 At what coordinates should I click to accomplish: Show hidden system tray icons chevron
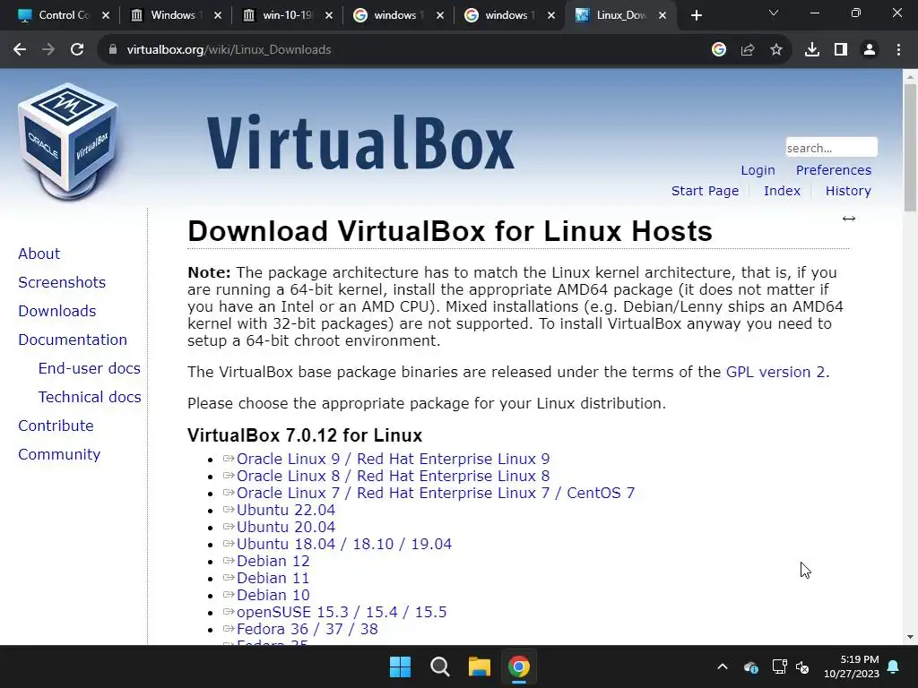click(723, 666)
